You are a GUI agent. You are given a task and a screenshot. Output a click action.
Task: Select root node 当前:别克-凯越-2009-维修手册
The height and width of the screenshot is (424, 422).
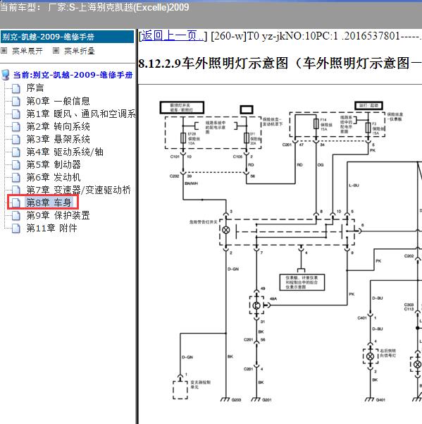[x=73, y=75]
